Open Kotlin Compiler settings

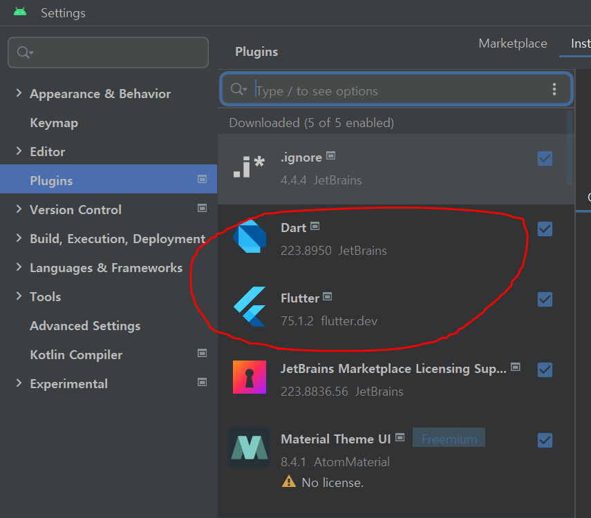(76, 355)
